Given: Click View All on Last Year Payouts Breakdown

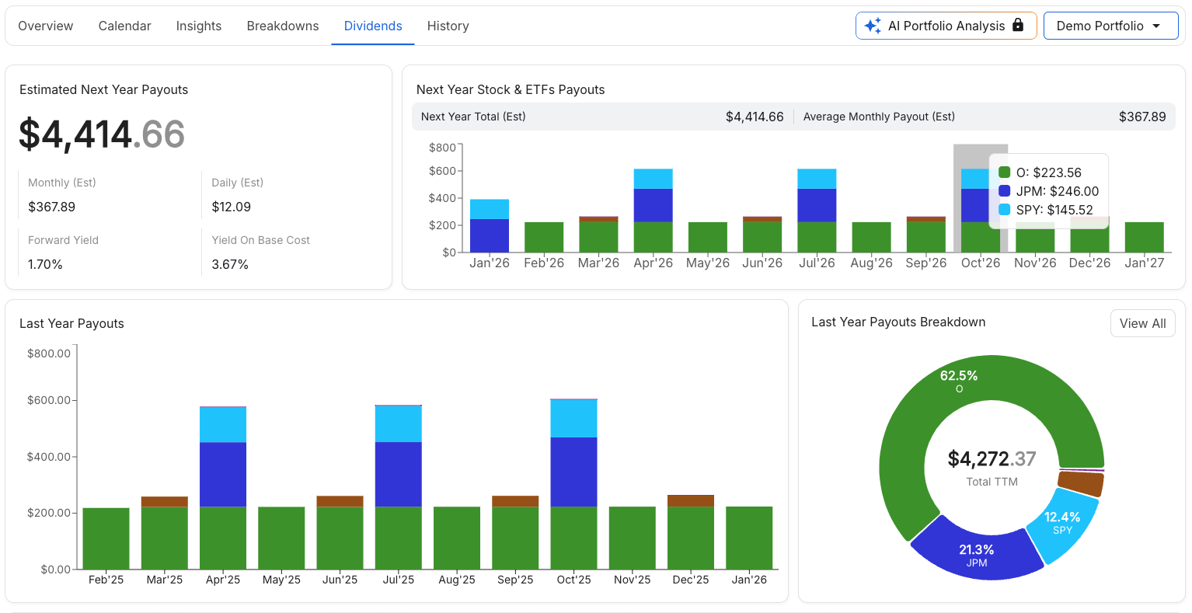Looking at the screenshot, I should coord(1142,323).
